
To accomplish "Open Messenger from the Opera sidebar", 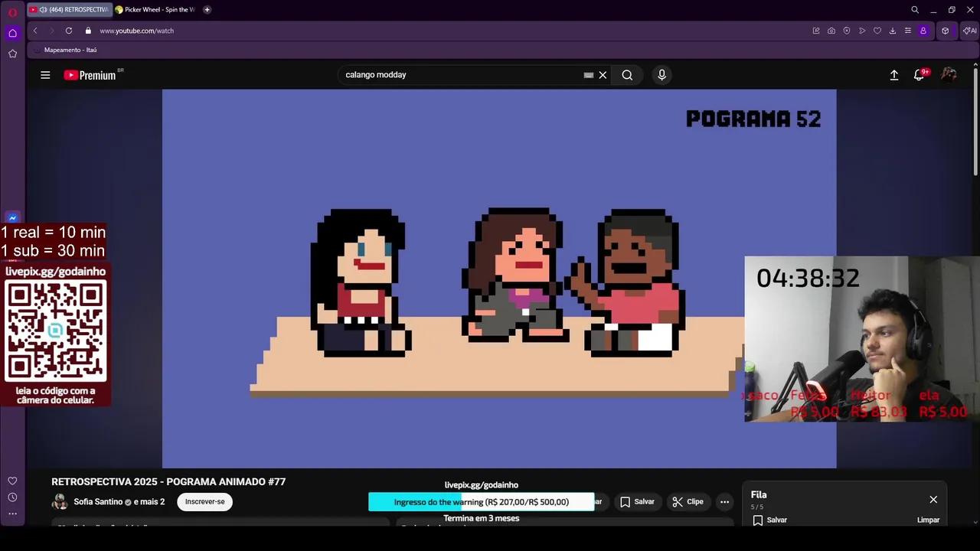I will pyautogui.click(x=12, y=218).
